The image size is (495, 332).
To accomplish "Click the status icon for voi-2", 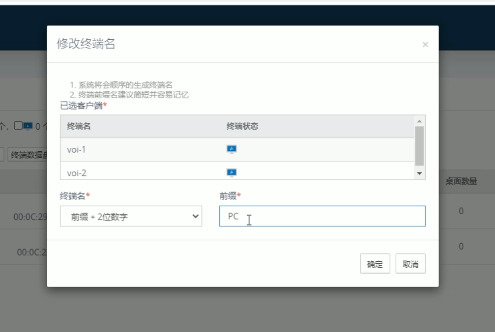I will 232,172.
